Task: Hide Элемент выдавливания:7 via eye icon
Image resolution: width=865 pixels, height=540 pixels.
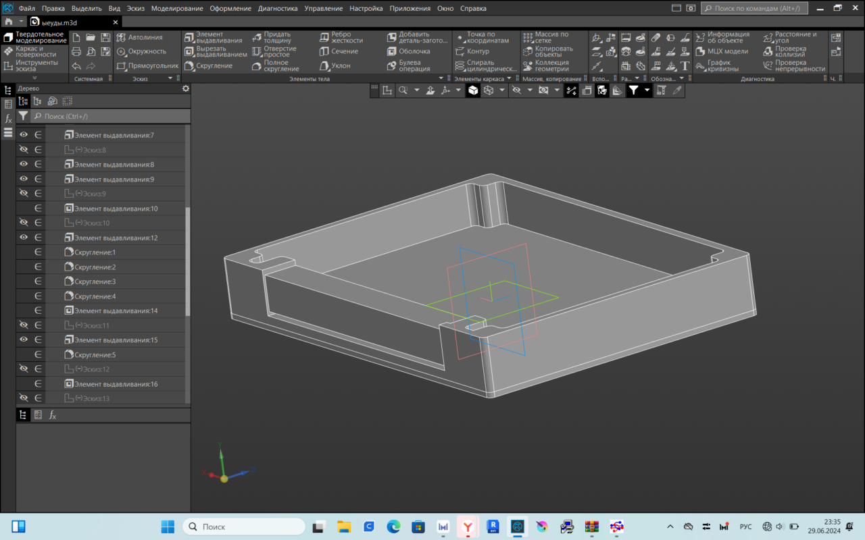Action: (24, 135)
